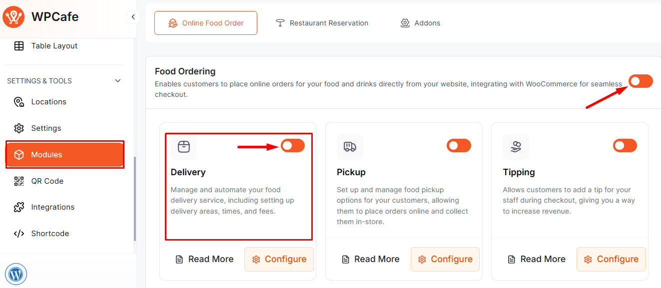This screenshot has height=288, width=661.
Task: Click the WPCafe logo icon
Action: (13, 17)
